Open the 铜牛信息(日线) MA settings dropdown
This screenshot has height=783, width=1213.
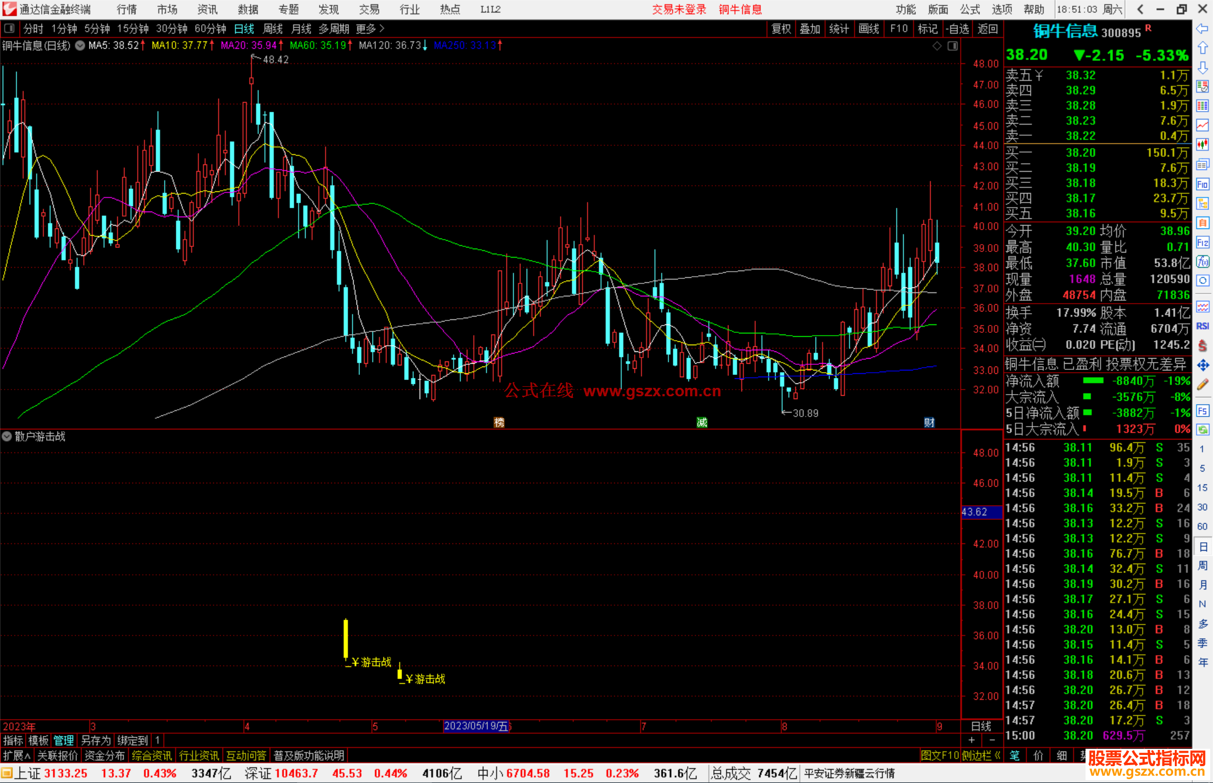[x=80, y=45]
